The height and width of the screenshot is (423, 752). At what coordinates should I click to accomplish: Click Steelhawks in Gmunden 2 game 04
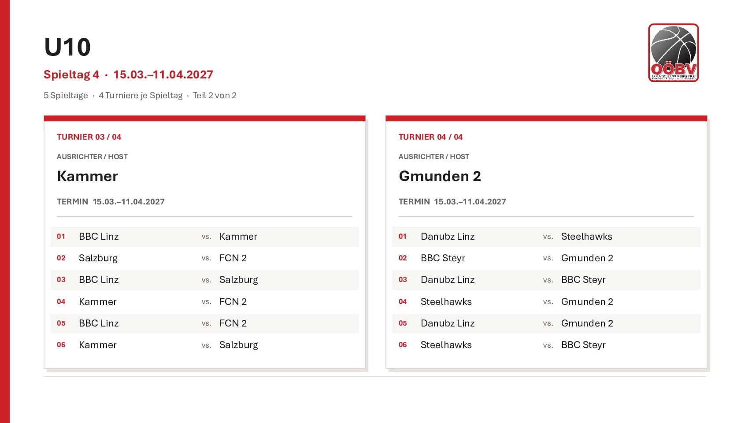[x=446, y=302]
